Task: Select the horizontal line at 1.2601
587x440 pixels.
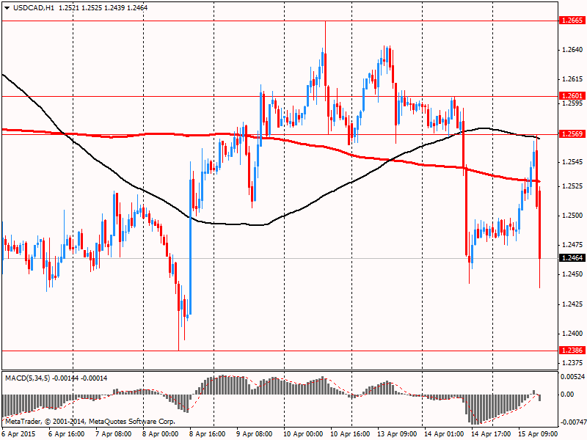Action: tap(280, 96)
